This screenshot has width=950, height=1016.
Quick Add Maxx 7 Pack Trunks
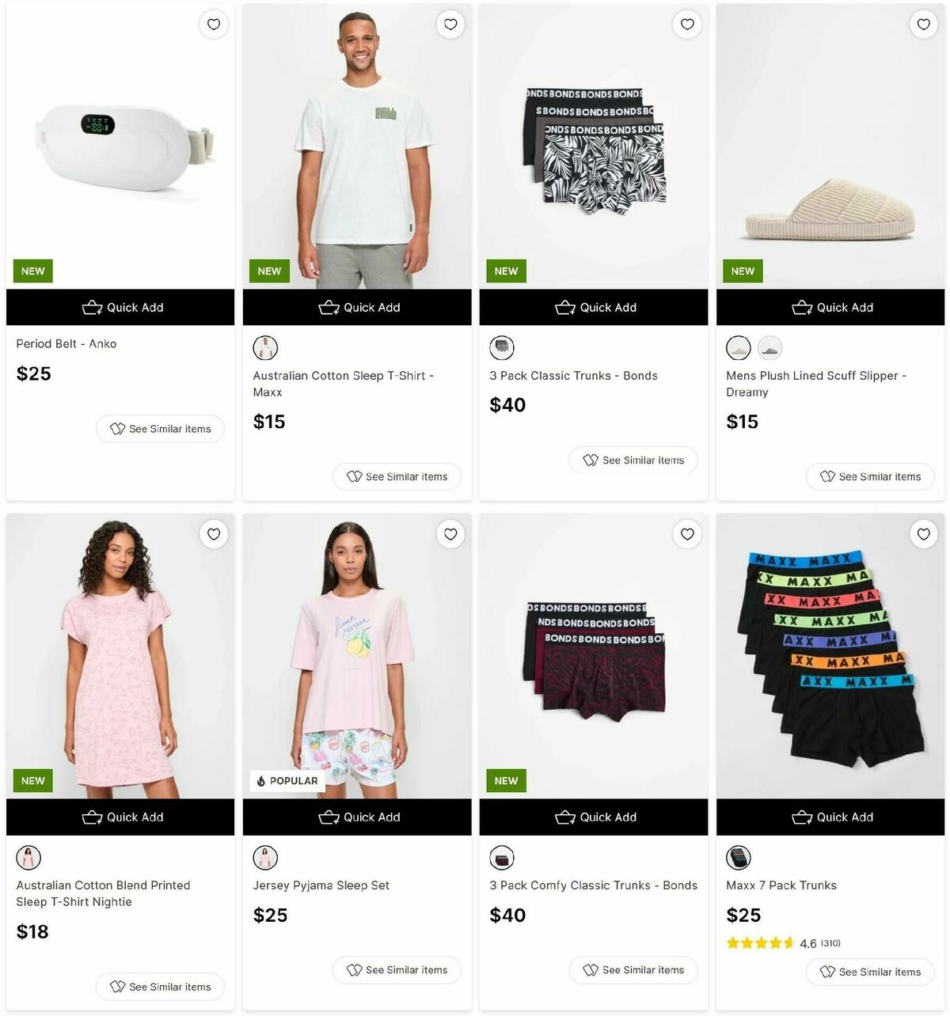830,817
